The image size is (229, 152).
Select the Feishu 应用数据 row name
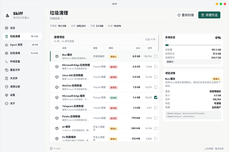(x=71, y=117)
